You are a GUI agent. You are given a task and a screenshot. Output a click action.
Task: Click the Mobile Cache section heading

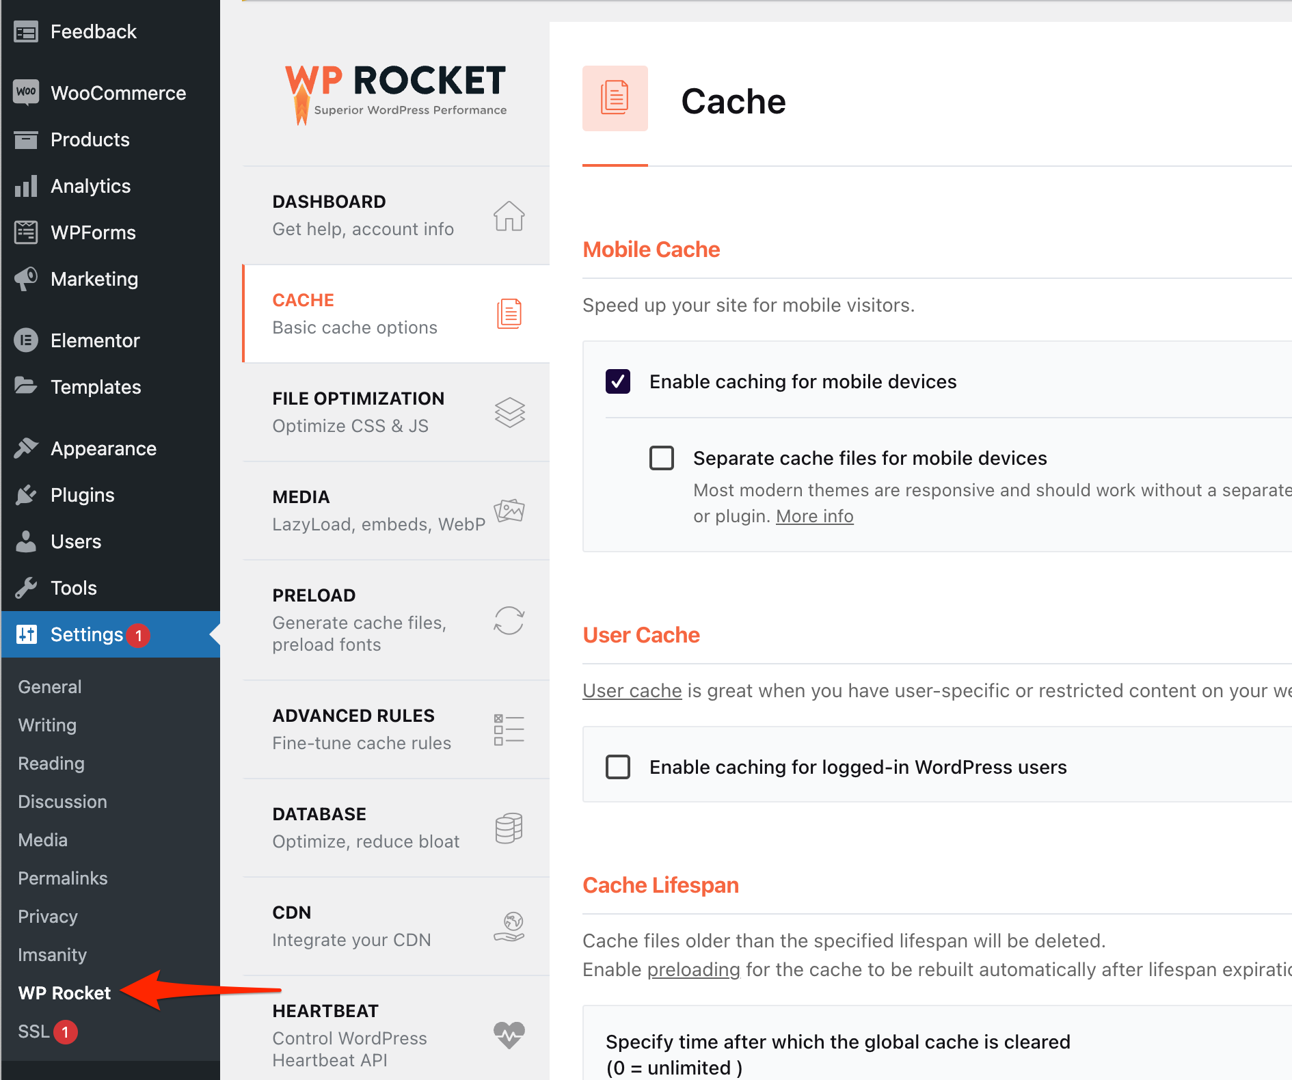coord(651,249)
